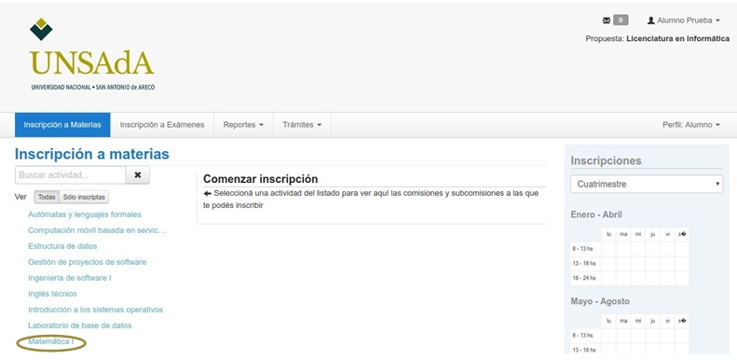
Task: Clear search with the X button
Action: coord(138,175)
